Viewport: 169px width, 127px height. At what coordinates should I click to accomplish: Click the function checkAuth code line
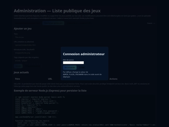coord(32,121)
